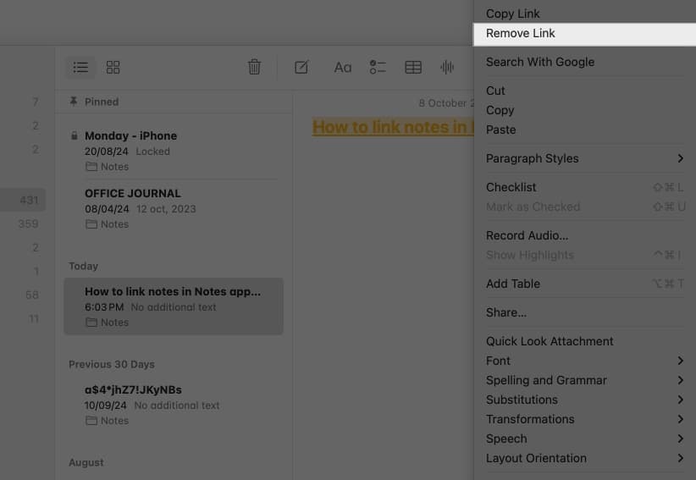This screenshot has width=696, height=480.
Task: Expand the Speech submenu
Action: pos(584,439)
